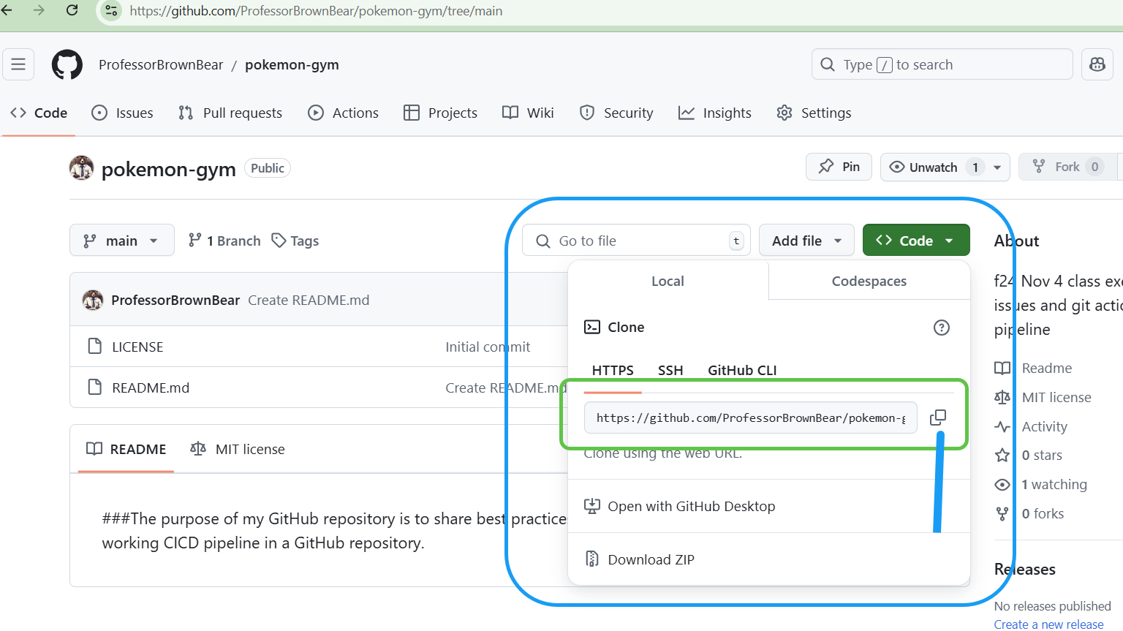Click the GitHub Octocat home logo
Screen dimensions: 1123x631
pyautogui.click(x=67, y=65)
